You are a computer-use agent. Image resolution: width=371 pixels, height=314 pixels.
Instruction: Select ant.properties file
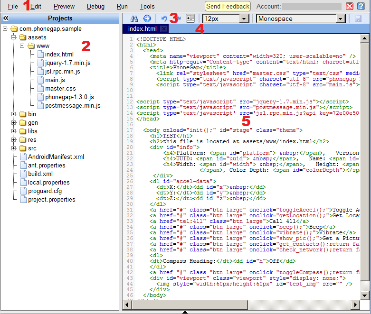tap(47, 165)
